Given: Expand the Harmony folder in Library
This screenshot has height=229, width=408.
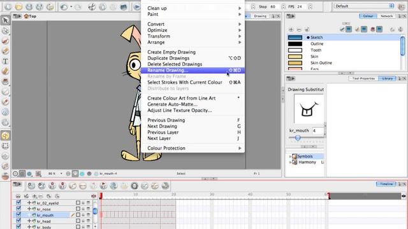Looking at the screenshot, I should click(290, 162).
